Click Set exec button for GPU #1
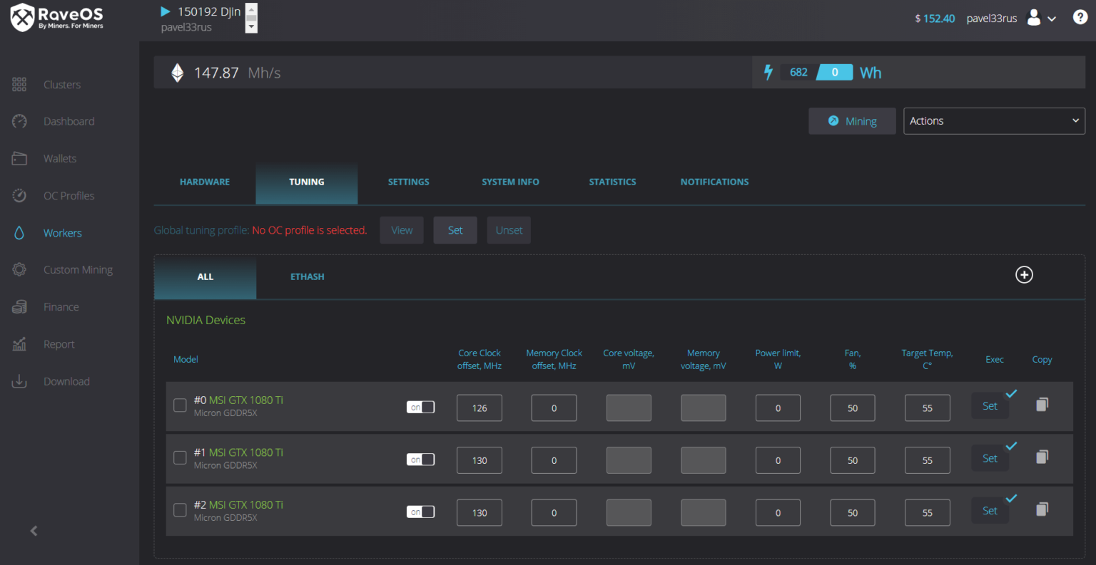Viewport: 1096px width, 565px height. 990,458
